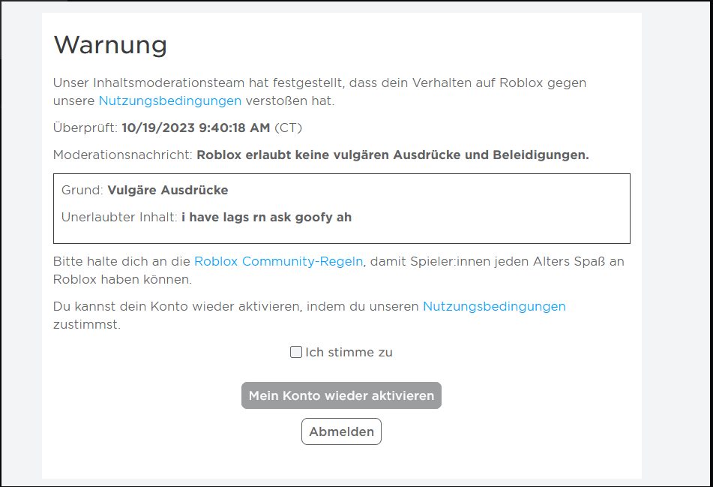Click the 'Moderationsnachricht:' label
This screenshot has height=487, width=713.
[123, 155]
